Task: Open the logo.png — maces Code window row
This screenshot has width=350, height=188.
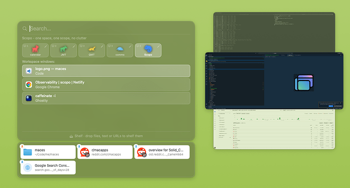Action: pyautogui.click(x=106, y=71)
